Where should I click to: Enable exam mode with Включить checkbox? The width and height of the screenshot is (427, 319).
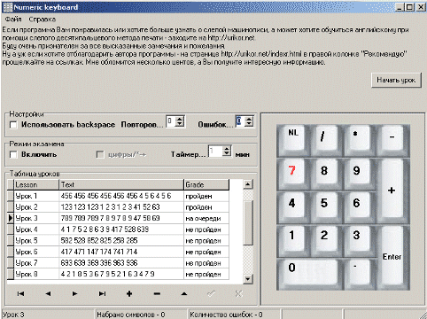tap(13, 154)
